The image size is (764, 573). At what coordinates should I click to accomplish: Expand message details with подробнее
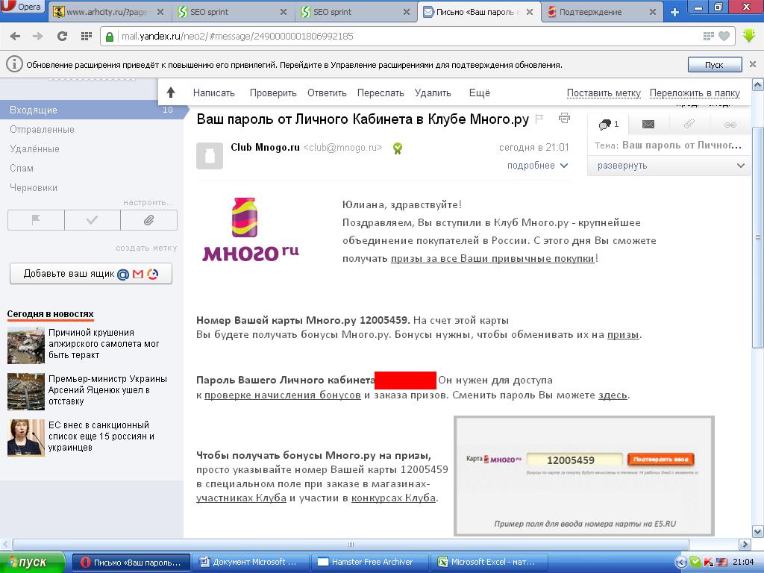pyautogui.click(x=537, y=166)
